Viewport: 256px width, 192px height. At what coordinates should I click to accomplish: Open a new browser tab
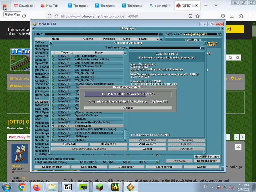click(206, 6)
